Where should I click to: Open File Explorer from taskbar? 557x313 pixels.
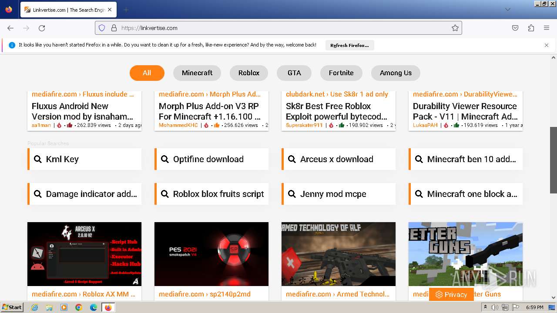click(49, 307)
